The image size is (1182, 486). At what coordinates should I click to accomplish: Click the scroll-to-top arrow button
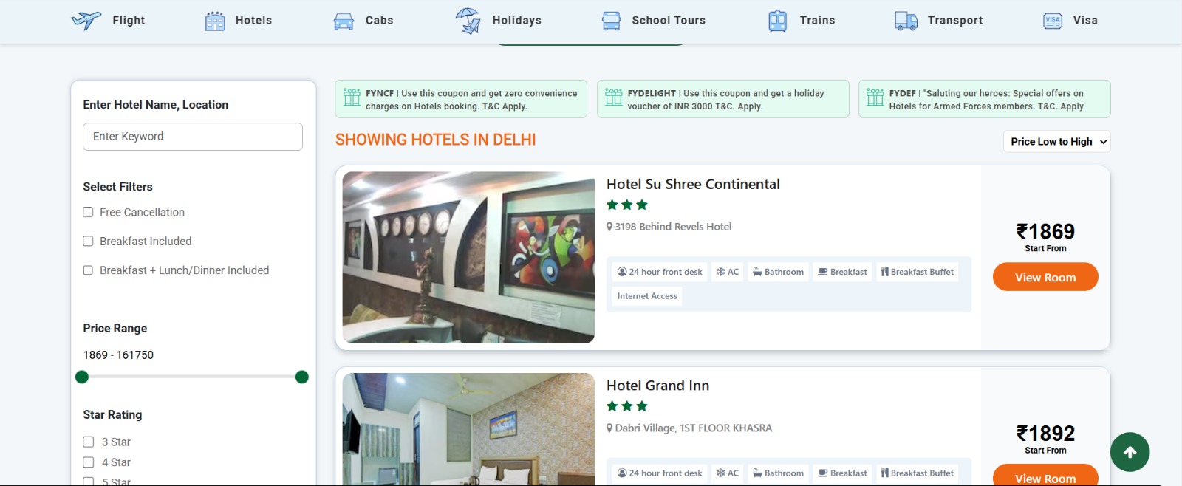[1130, 452]
